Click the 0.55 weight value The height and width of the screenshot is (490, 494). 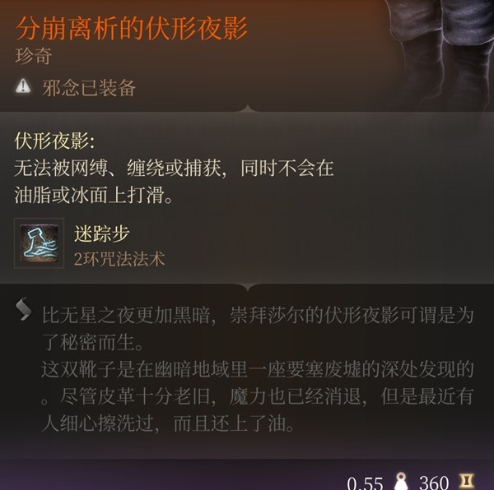[365, 483]
